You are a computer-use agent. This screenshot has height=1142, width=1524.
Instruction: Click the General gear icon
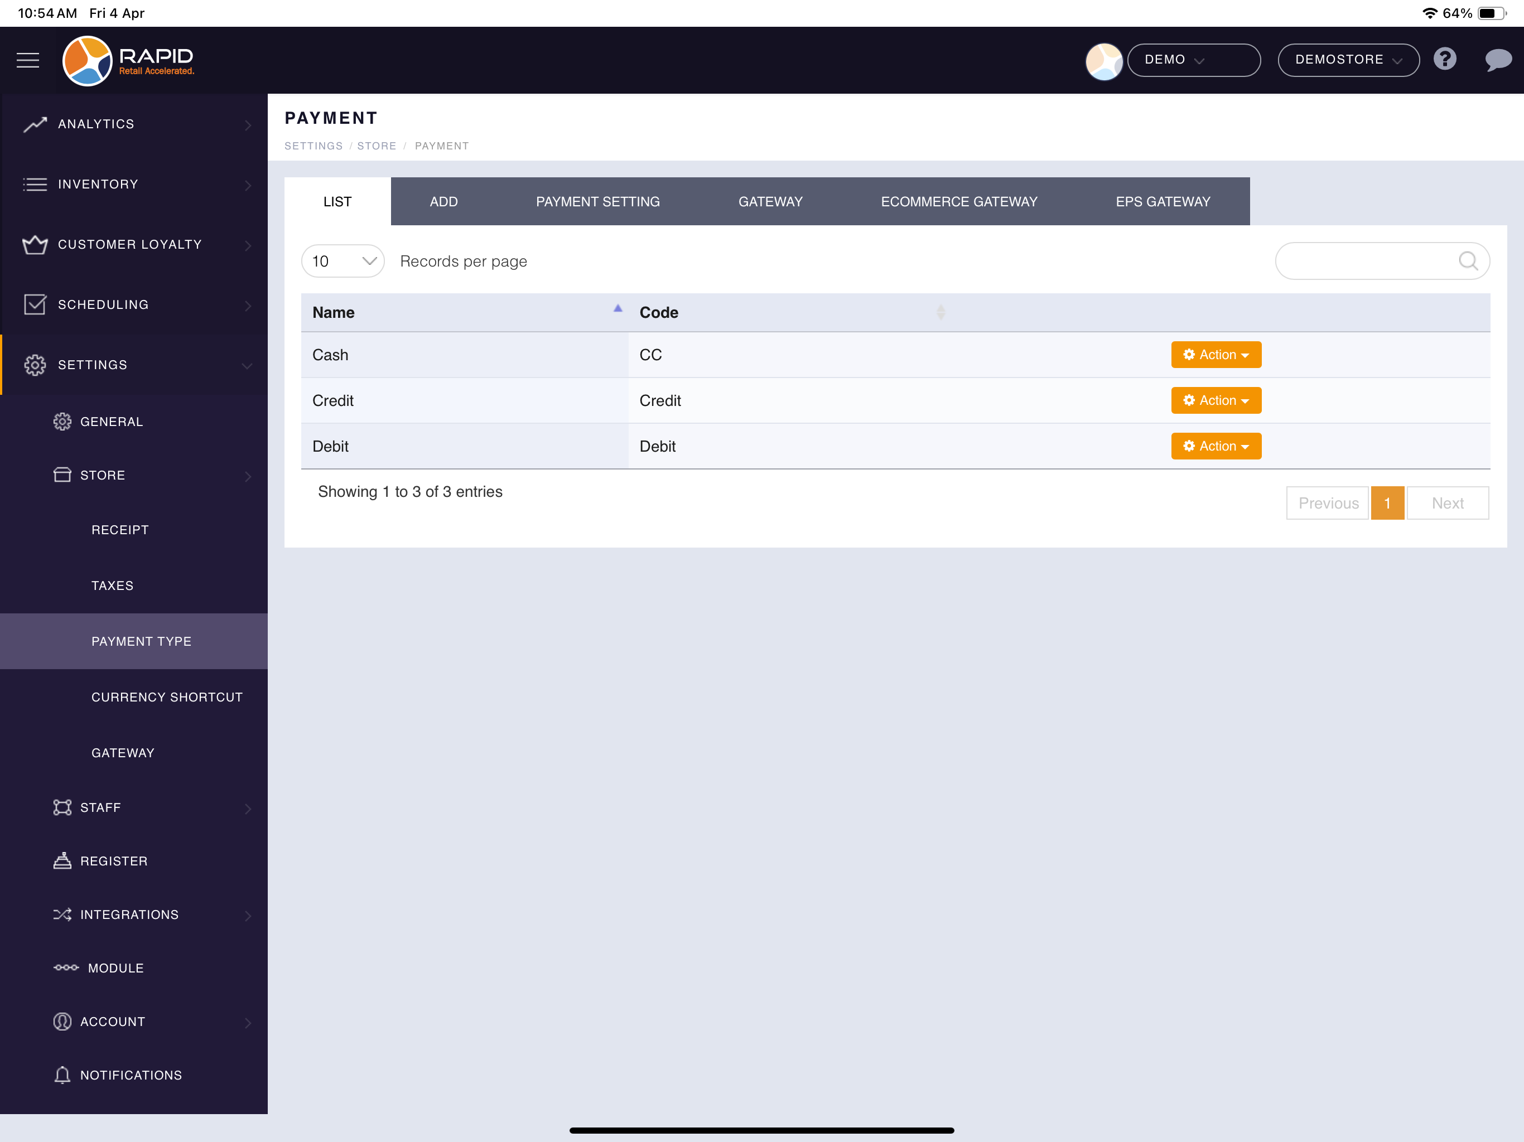coord(62,422)
